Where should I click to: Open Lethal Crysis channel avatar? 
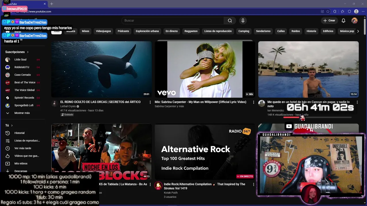55,104
